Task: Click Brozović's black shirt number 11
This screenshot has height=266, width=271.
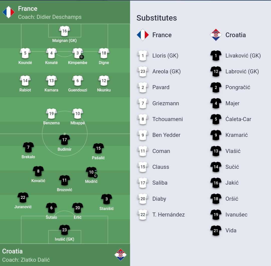Action: click(64, 180)
